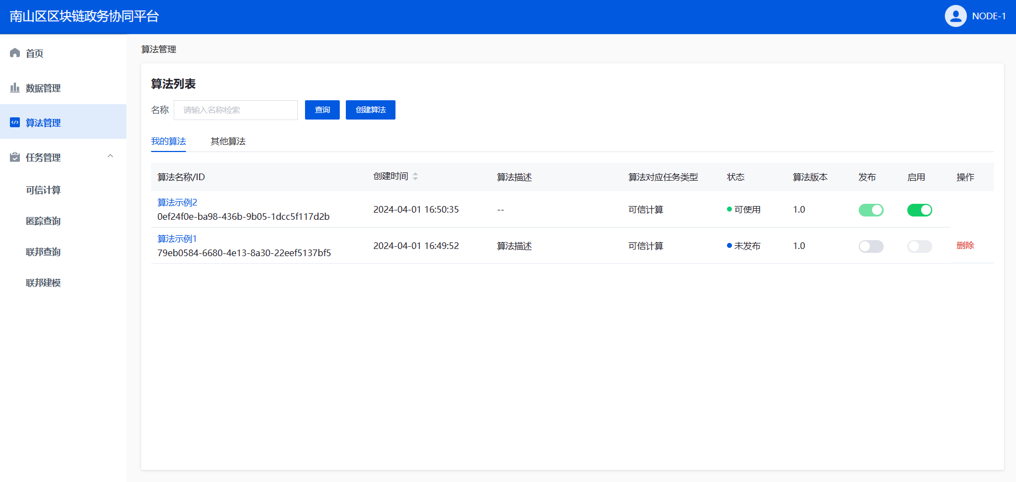1016x482 pixels.
Task: Click 可信计算 task type in 算法示例2 row
Action: [x=646, y=210]
